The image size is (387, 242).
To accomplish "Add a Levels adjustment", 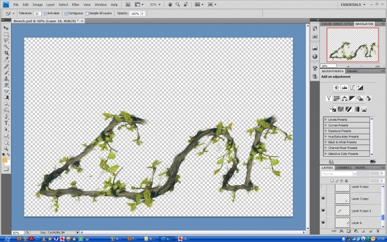I will [344, 88].
